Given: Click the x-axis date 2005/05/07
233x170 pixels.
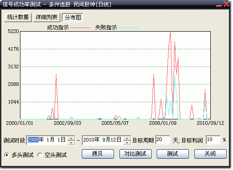Looking at the screenshot, I should tap(115, 123).
